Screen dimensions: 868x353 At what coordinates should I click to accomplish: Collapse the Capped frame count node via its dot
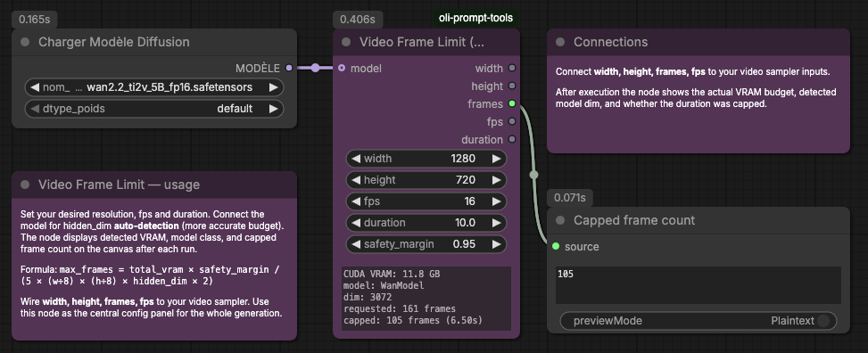tap(560, 220)
